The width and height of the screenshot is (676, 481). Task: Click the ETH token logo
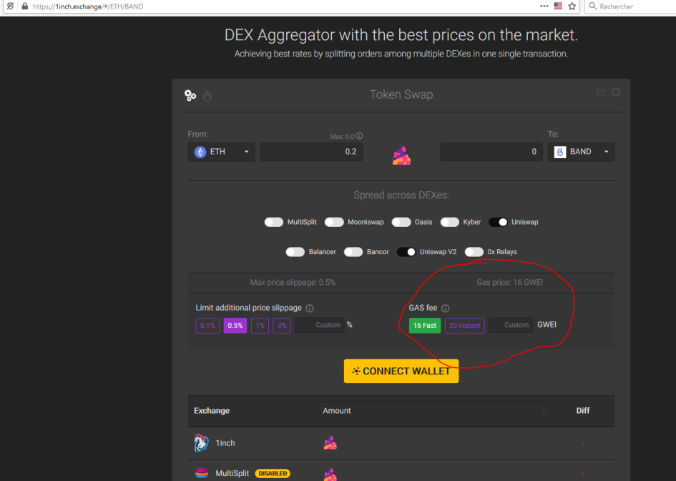(200, 152)
